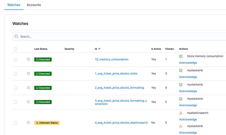The width and height of the screenshot is (226, 135).
Task: Check the 4_avg_ticket_price_blocks_elasticsearch row checkbox
Action: click(16, 123)
